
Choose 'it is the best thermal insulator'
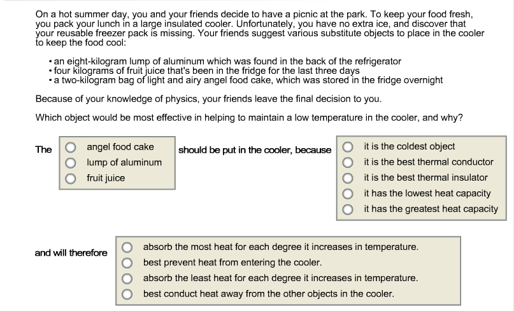click(x=348, y=177)
